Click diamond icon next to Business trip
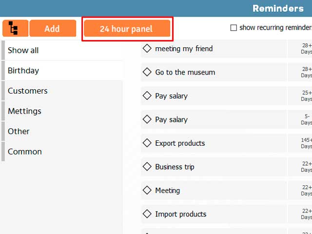Image resolution: width=312 pixels, height=234 pixels. [147, 167]
